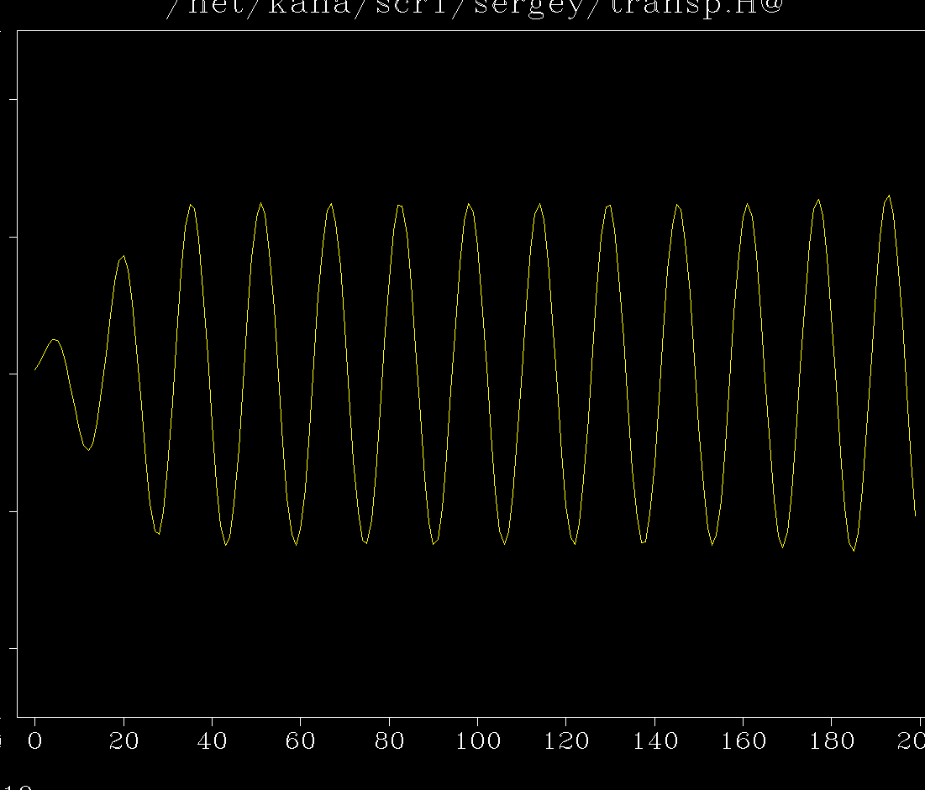Select the x-axis tick label 80

click(389, 741)
